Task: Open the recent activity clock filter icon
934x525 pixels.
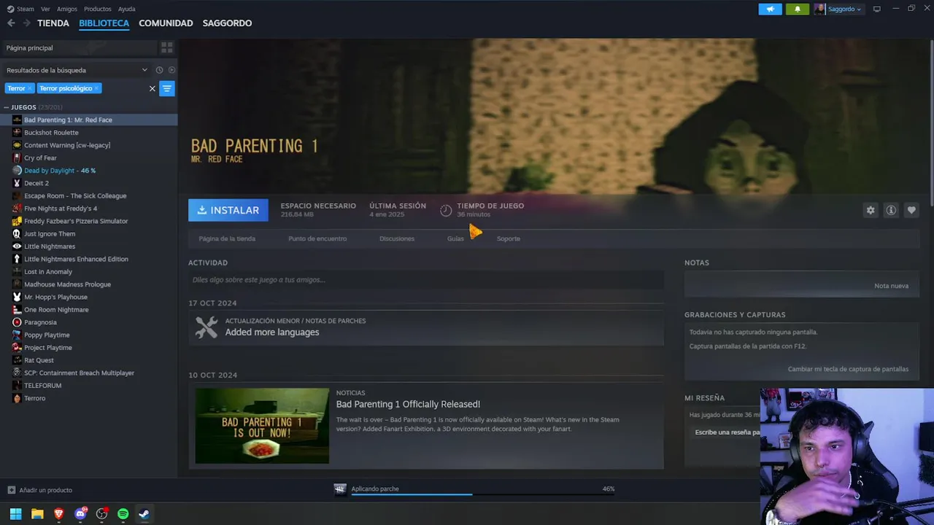Action: 159,70
